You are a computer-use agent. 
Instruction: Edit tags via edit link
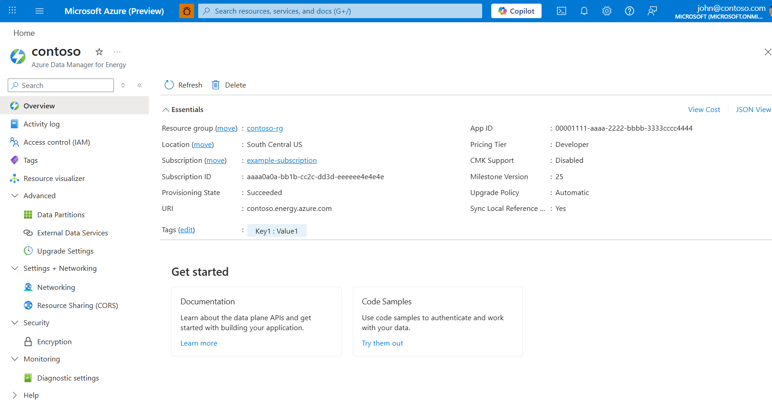(x=186, y=230)
